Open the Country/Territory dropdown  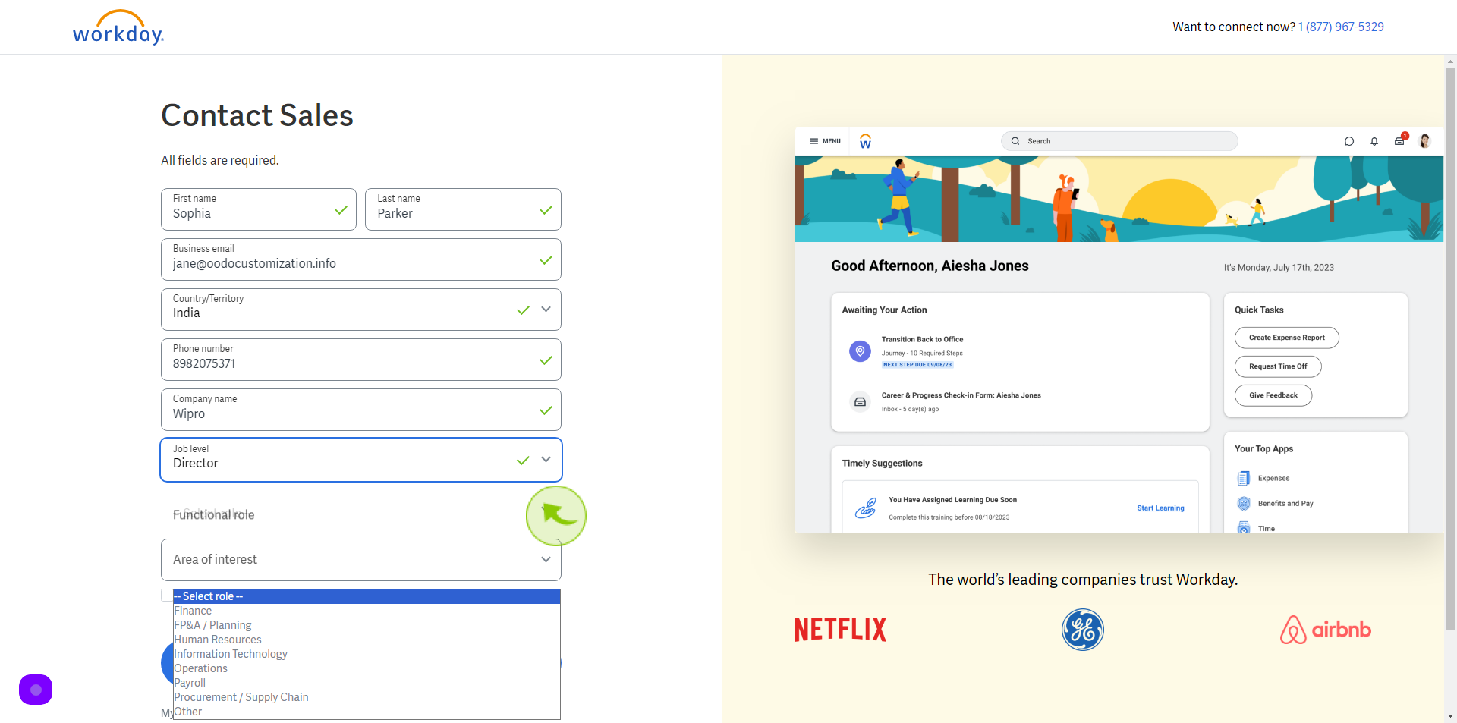point(361,310)
